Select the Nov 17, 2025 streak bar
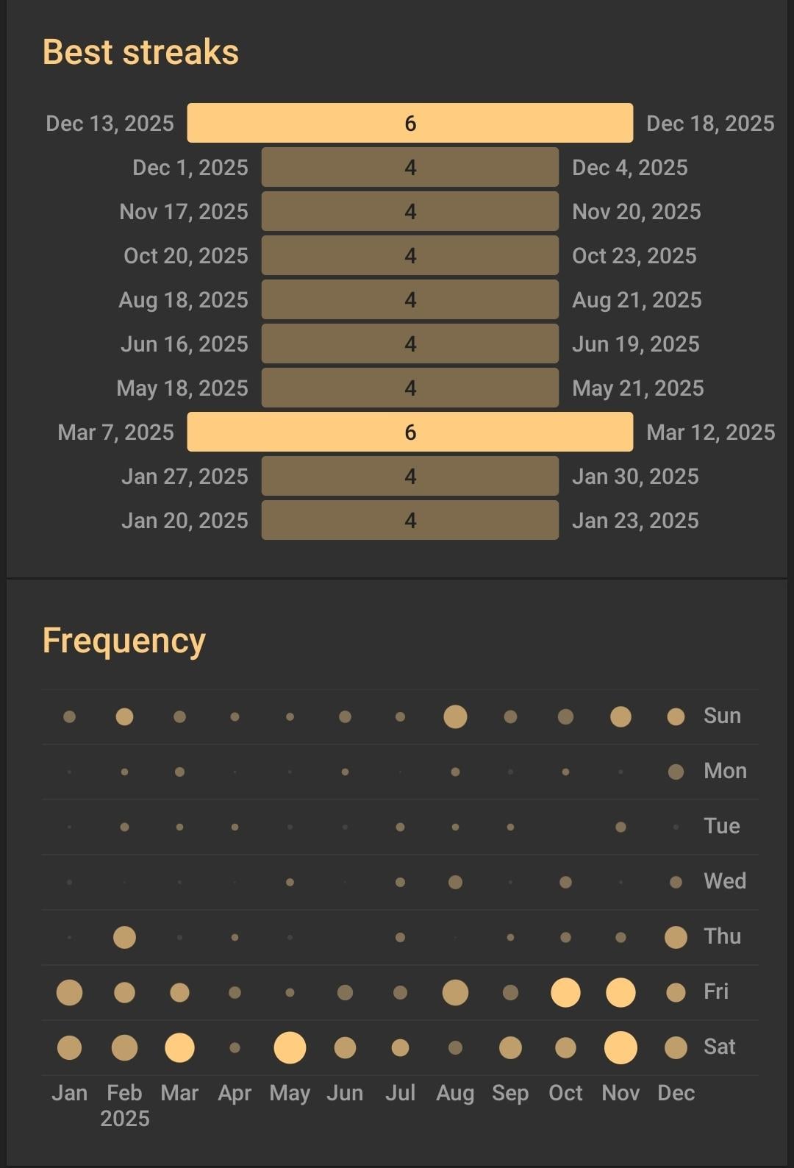 point(409,211)
